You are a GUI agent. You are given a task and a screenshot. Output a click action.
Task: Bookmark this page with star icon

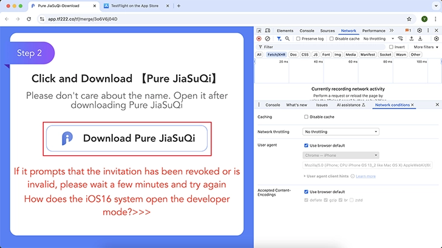(409, 19)
